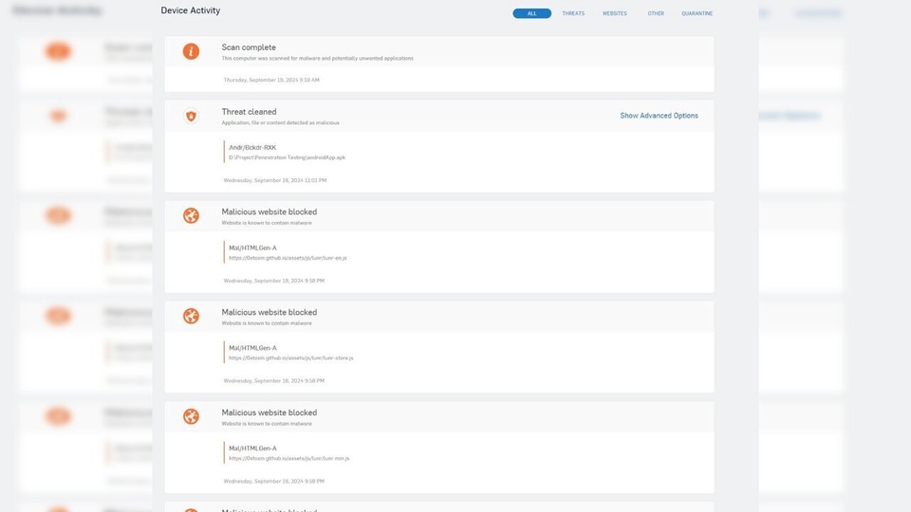Screen dimensions: 911x512
Task: Switch to the THREATS filter tab
Action: tap(573, 13)
